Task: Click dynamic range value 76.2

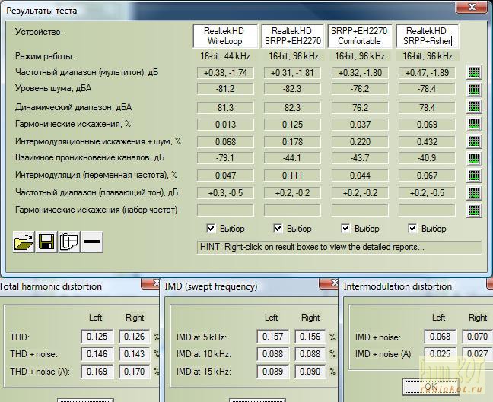Action: [360, 108]
